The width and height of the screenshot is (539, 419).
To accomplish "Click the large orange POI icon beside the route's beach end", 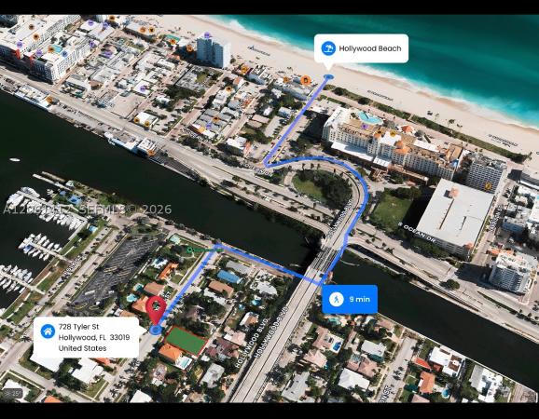I will [305, 81].
